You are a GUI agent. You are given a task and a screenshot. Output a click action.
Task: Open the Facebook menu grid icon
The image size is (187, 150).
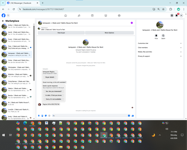tap(172, 15)
